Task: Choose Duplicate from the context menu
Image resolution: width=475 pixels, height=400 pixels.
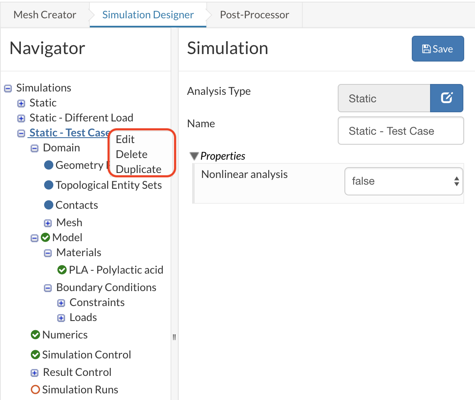Action: pyautogui.click(x=139, y=169)
